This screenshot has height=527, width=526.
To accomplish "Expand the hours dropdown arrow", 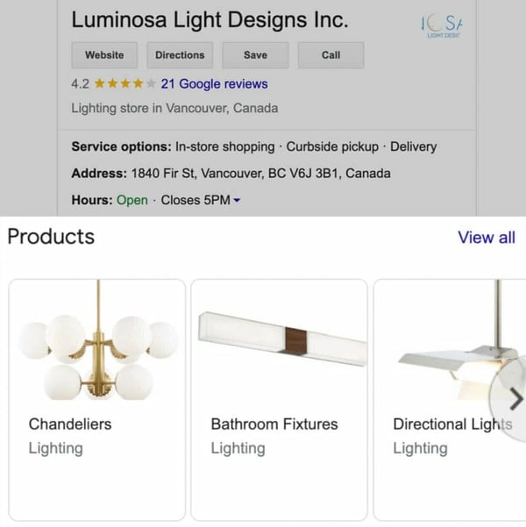I will point(237,200).
